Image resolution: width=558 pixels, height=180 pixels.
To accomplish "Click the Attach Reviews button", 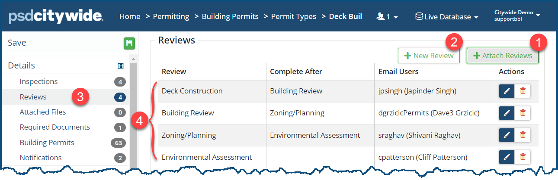I will pyautogui.click(x=503, y=56).
